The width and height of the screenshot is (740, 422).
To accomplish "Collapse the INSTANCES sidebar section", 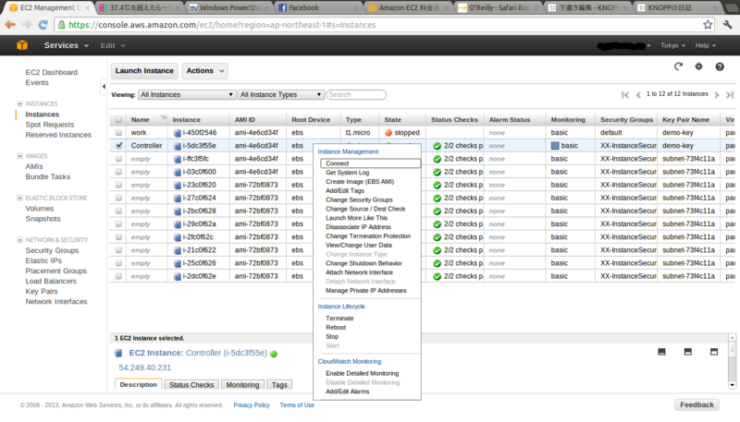I will (x=19, y=103).
